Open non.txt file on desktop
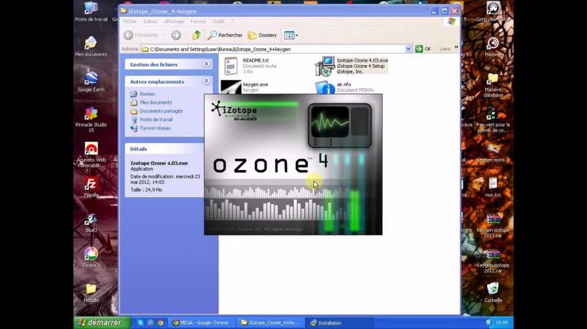Image resolution: width=587 pixels, height=329 pixels. click(x=493, y=187)
